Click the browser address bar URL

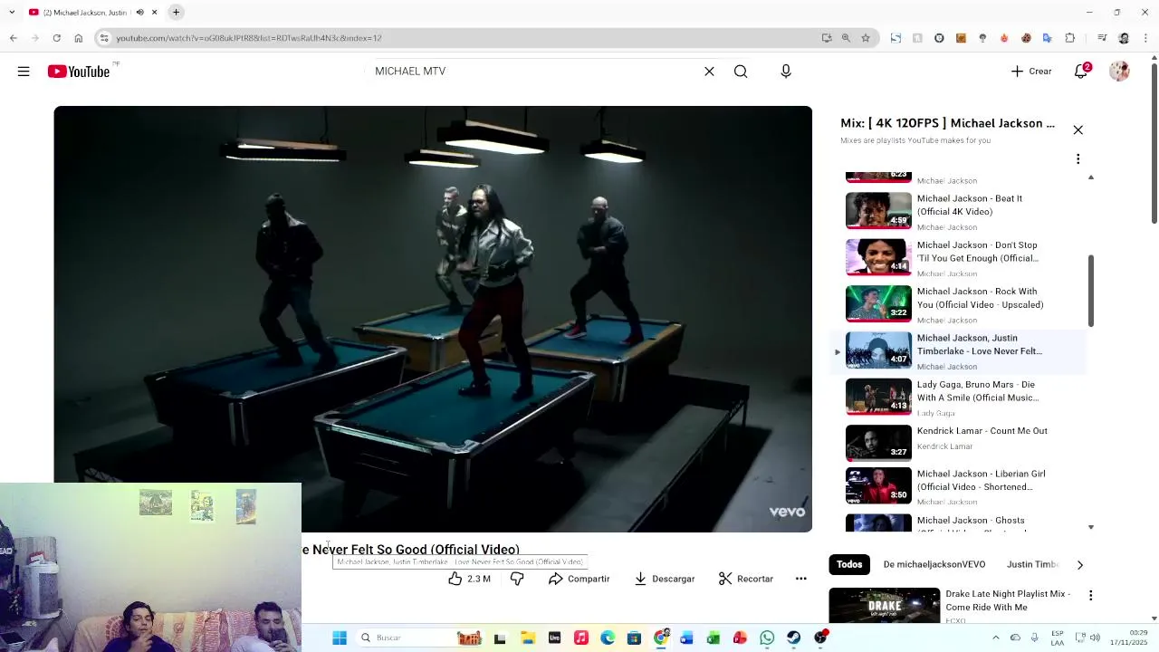tap(248, 38)
